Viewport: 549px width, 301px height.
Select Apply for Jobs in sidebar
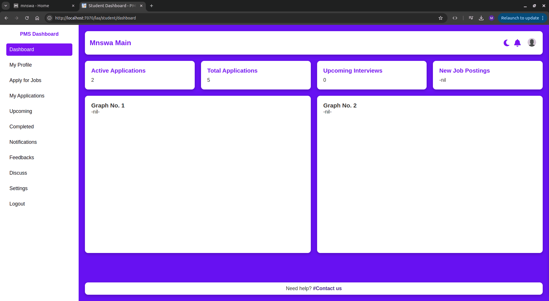click(x=25, y=80)
